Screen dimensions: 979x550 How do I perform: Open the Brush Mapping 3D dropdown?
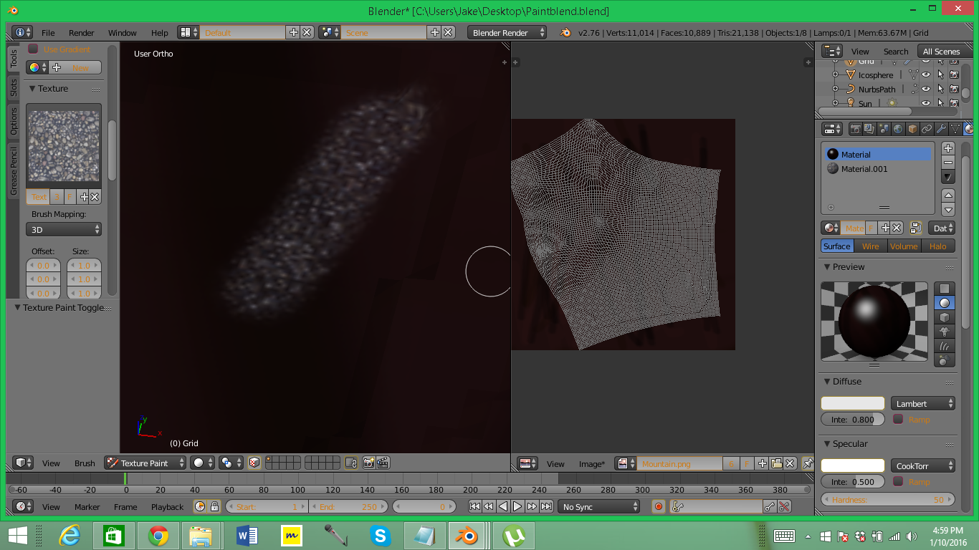pyautogui.click(x=64, y=229)
